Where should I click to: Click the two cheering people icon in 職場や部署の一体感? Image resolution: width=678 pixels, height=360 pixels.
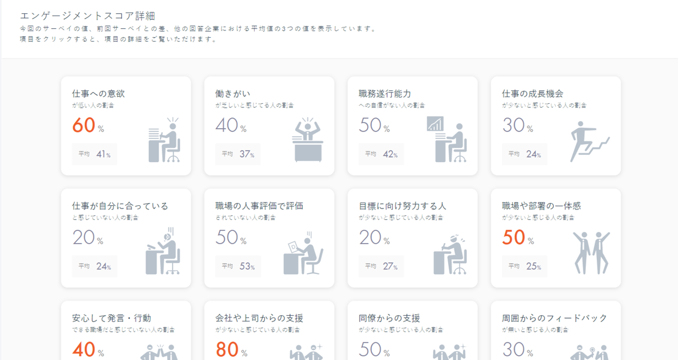tap(591, 253)
